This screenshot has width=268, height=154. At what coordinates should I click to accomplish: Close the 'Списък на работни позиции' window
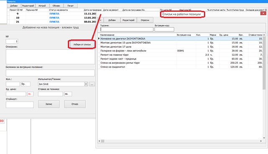[263, 13]
